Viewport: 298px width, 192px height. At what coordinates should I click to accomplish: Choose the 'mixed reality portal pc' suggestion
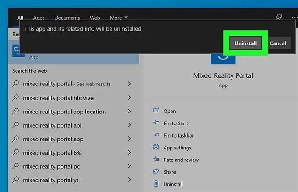[x=51, y=166]
